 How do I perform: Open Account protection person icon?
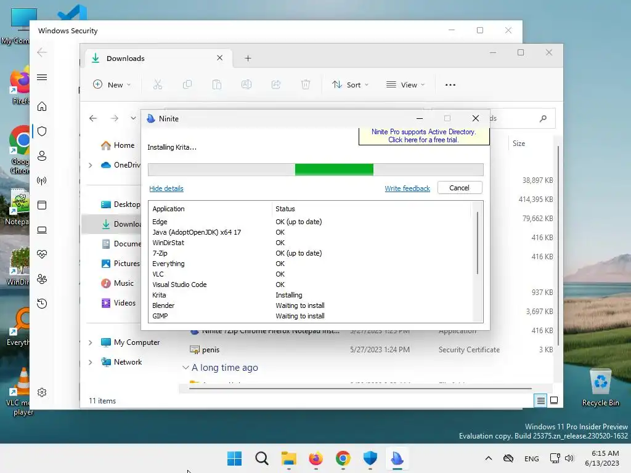pos(42,156)
